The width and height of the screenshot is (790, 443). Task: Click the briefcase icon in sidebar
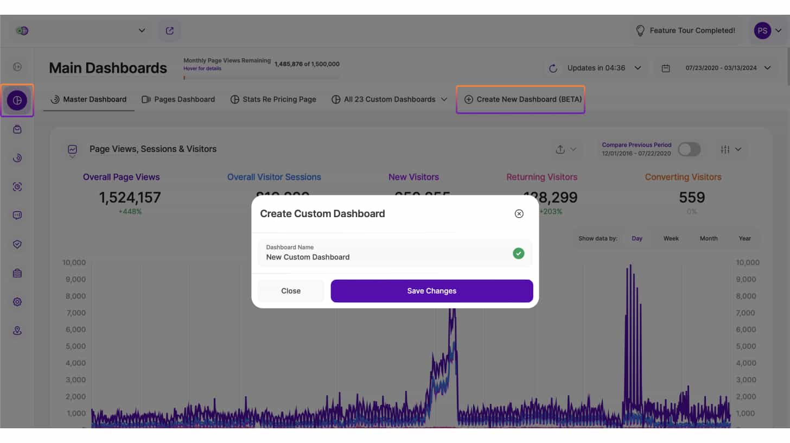(x=17, y=273)
